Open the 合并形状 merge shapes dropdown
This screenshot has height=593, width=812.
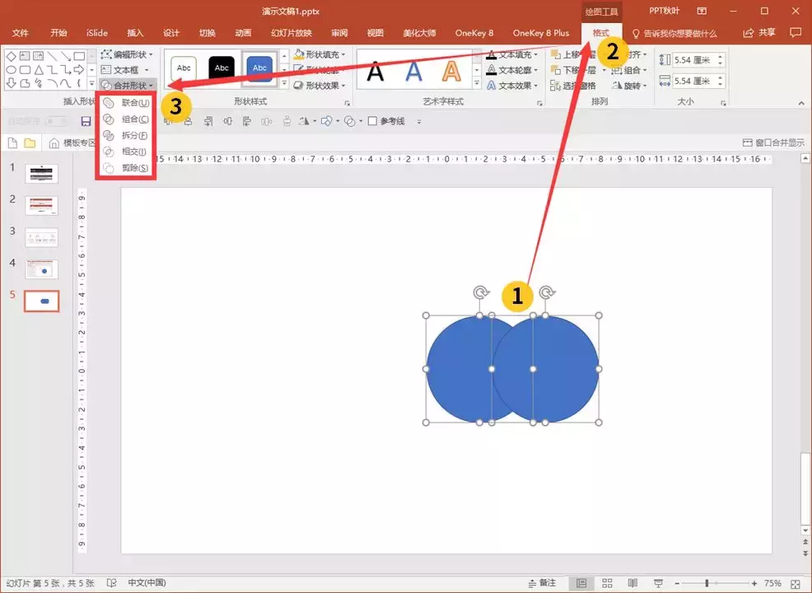(128, 86)
